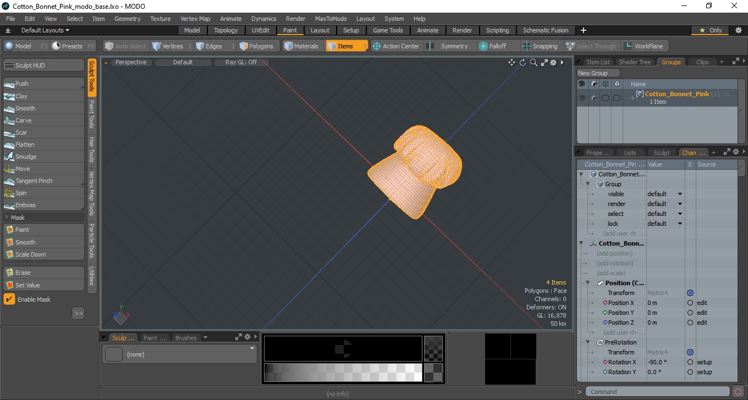Image resolution: width=748 pixels, height=400 pixels.
Task: Open the Paint Tools vertical tab
Action: pos(92,114)
